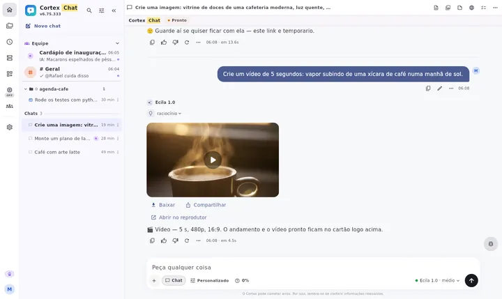Open sidebar filter sliders icon
This screenshot has width=502, height=299.
[x=102, y=10]
